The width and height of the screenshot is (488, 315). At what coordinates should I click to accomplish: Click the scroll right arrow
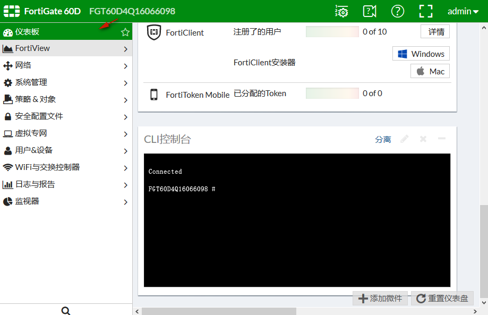click(x=475, y=311)
